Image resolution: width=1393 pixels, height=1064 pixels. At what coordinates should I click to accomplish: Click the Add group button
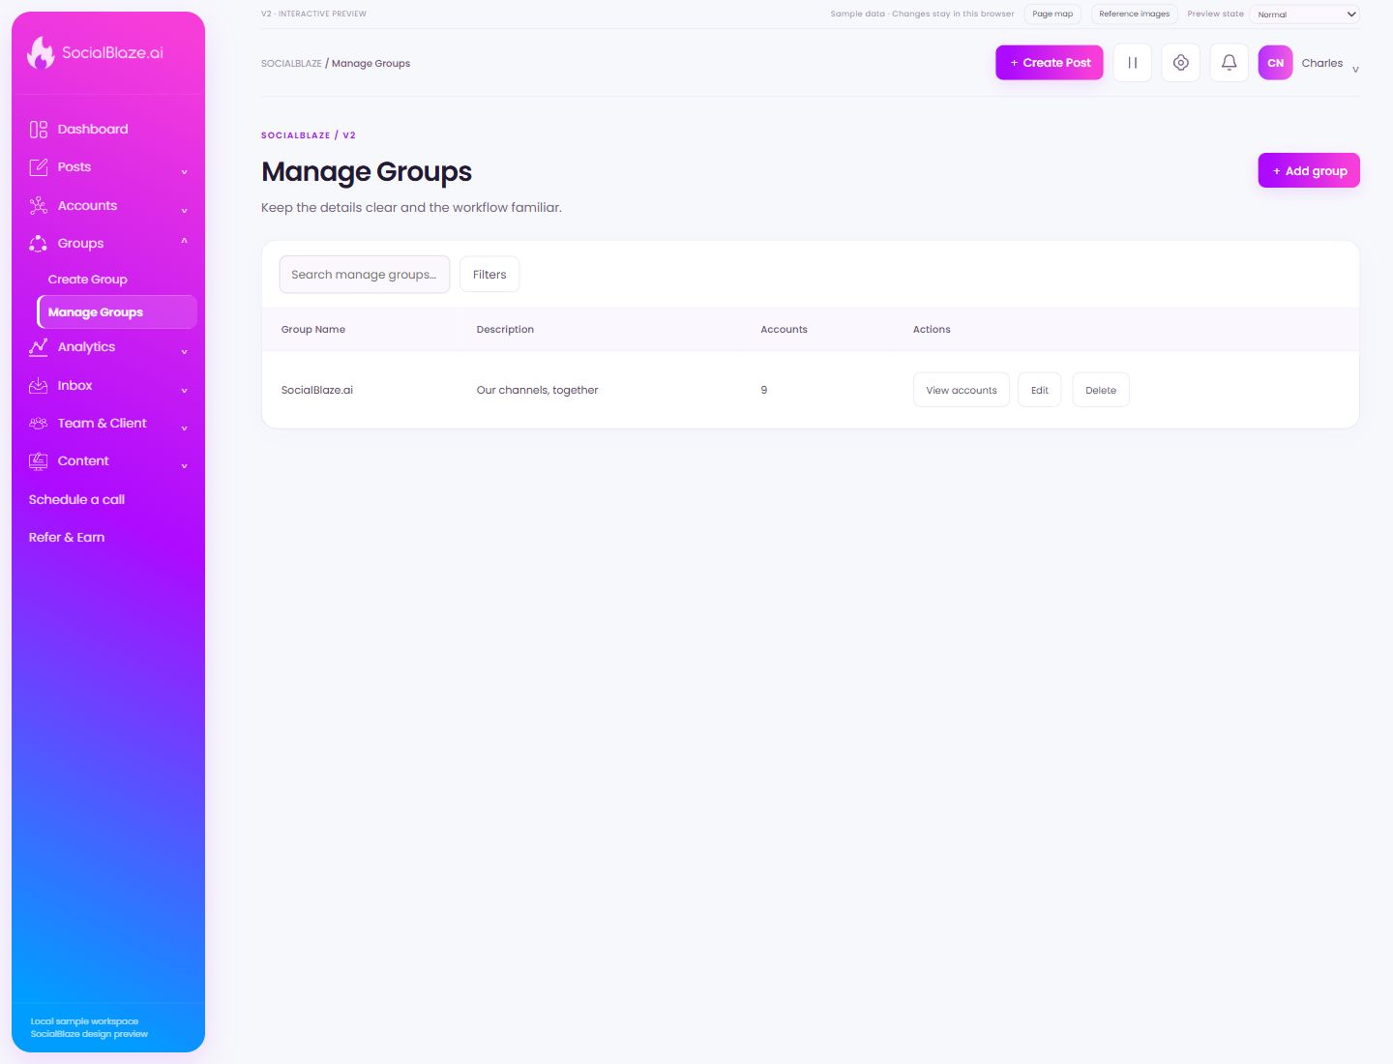tap(1309, 170)
